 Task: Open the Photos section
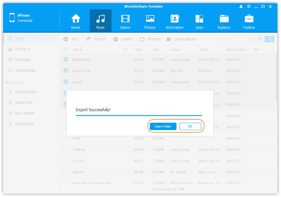click(x=150, y=22)
